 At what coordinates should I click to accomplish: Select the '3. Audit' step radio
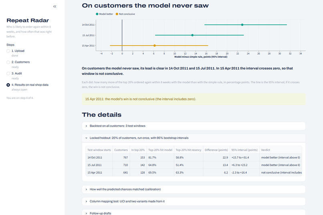point(8,73)
